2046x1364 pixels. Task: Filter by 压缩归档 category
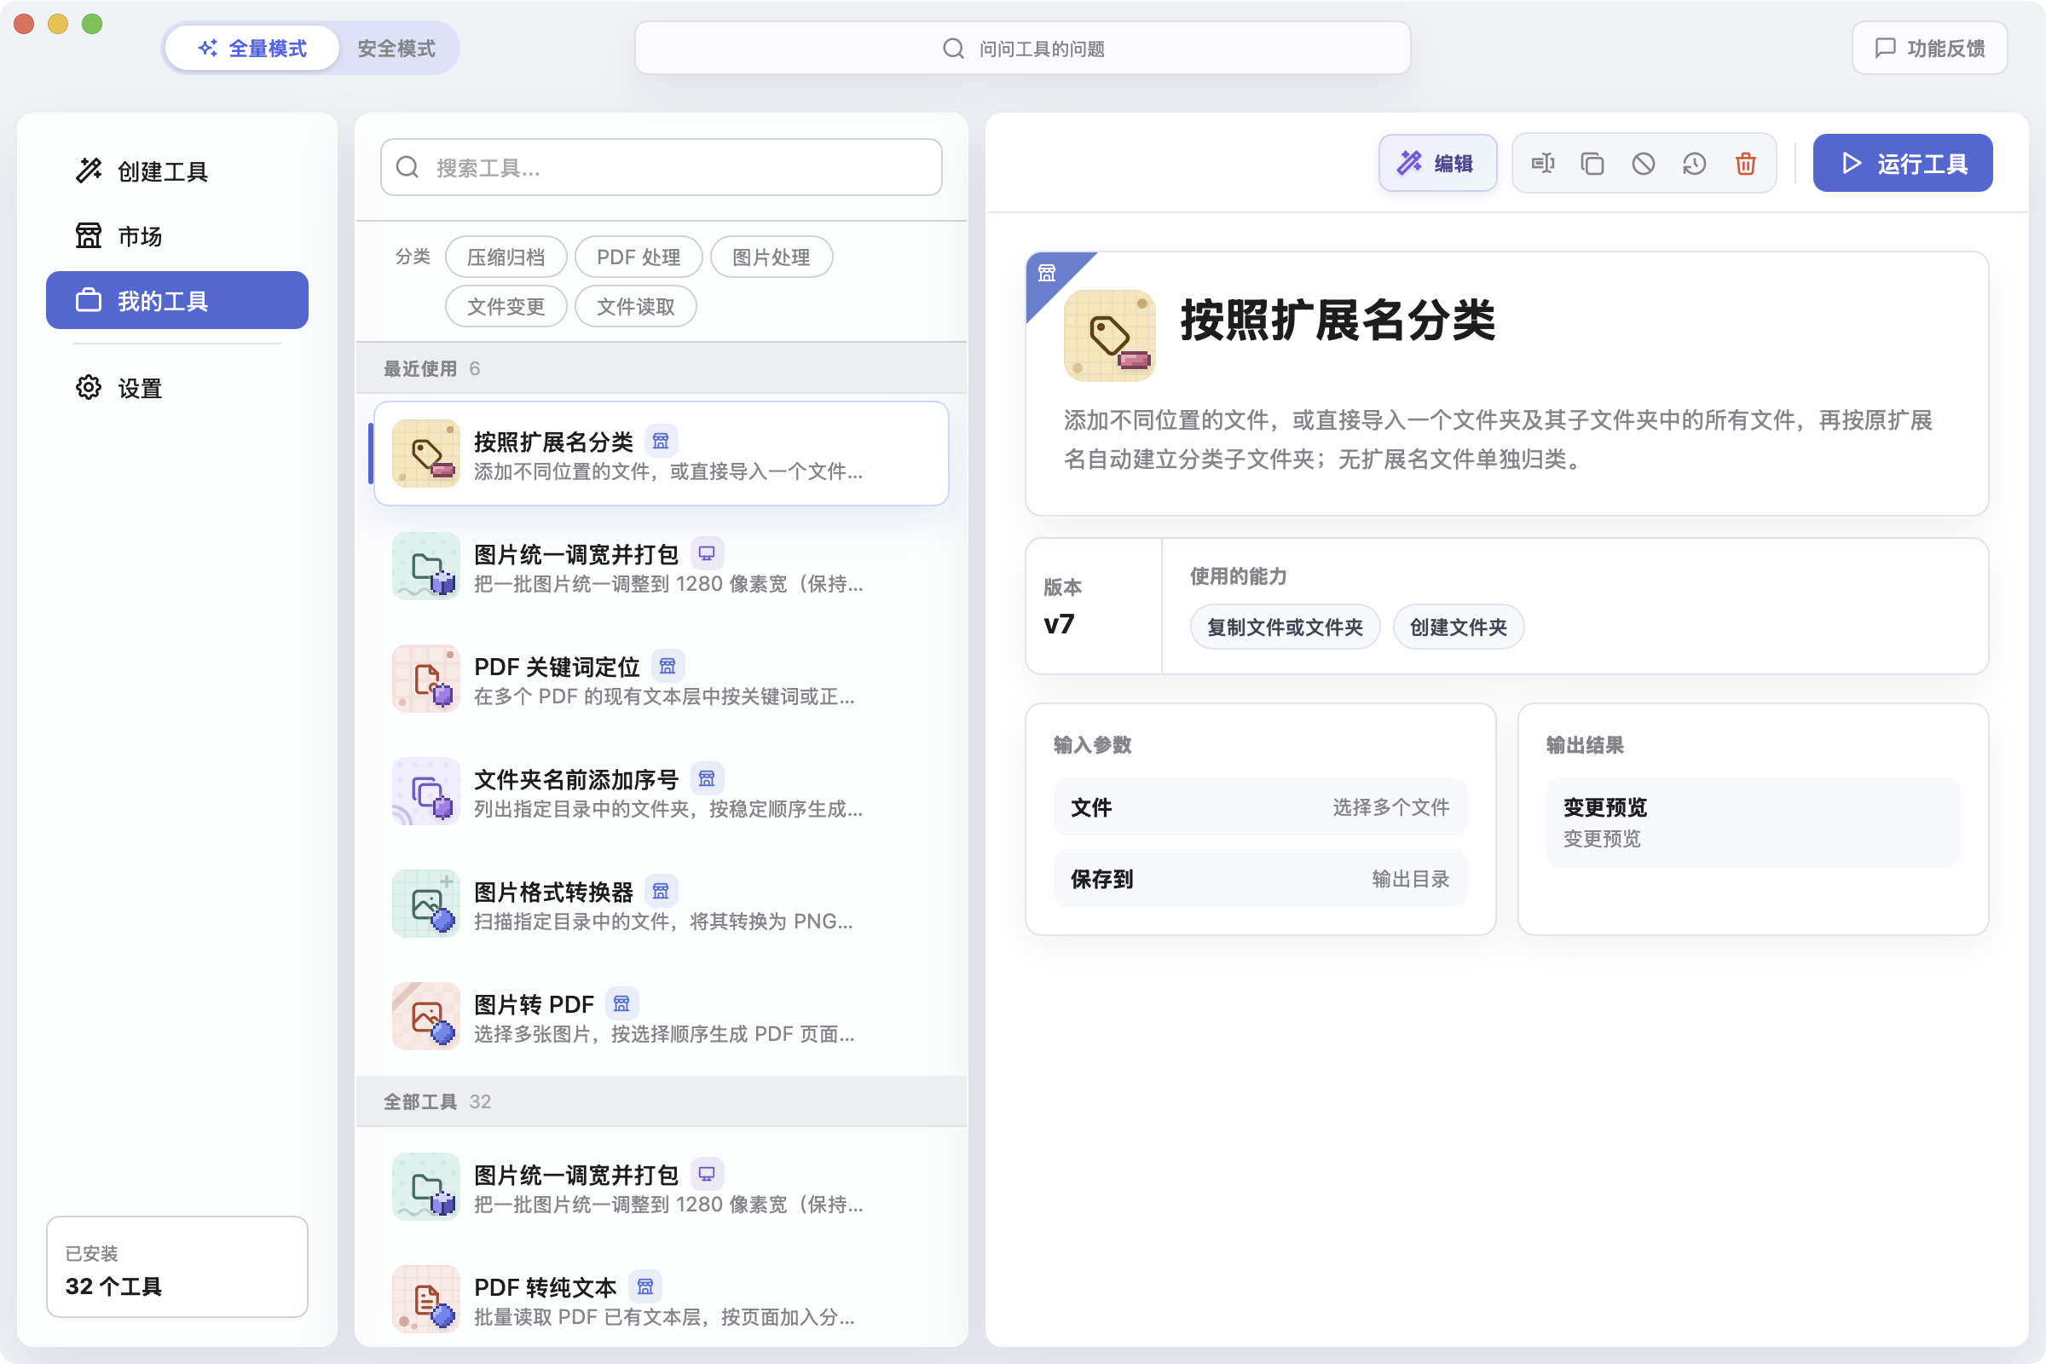pyautogui.click(x=506, y=257)
